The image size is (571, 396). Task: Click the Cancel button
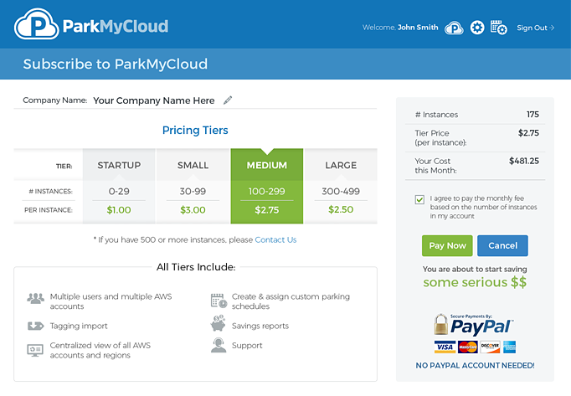[502, 245]
